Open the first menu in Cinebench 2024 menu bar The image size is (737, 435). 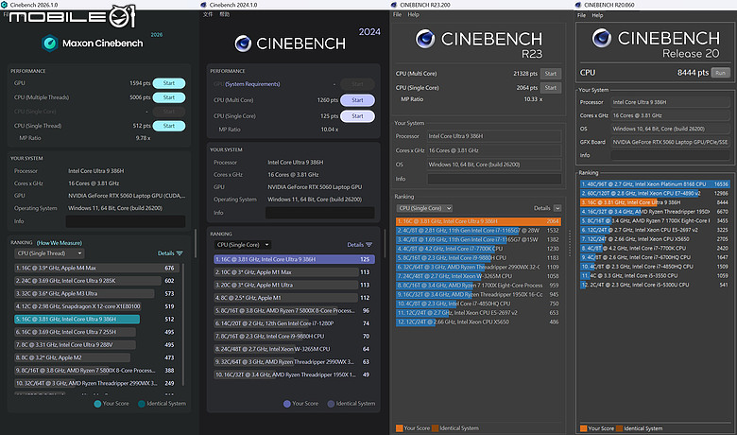pyautogui.click(x=208, y=14)
